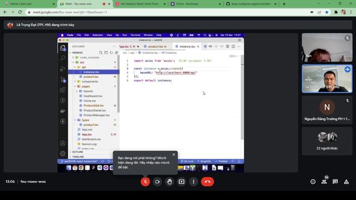Click Refresh Explorer icon
Image resolution: width=356 pixels, height=200 pixels.
tap(111, 53)
